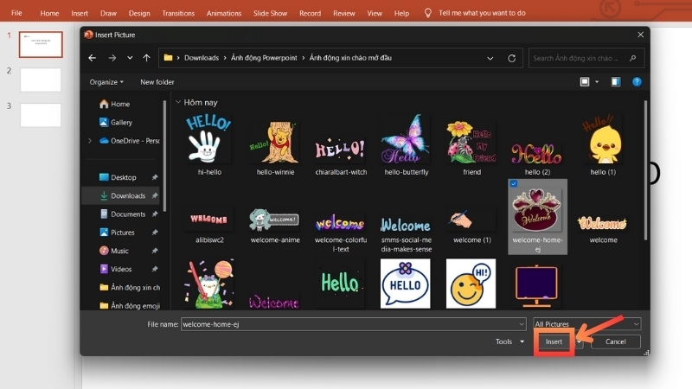Open recent locations chevron beside forward arrow
Screen dimensions: 692x389
point(130,58)
